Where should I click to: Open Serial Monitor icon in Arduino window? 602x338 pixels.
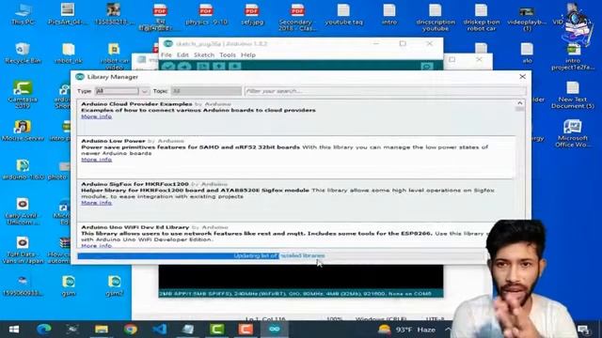pos(426,67)
